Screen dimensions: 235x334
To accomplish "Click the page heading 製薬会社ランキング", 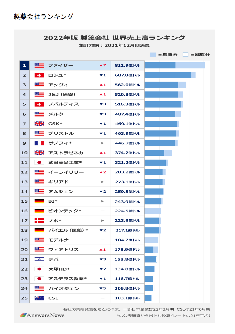I will click(44, 16).
